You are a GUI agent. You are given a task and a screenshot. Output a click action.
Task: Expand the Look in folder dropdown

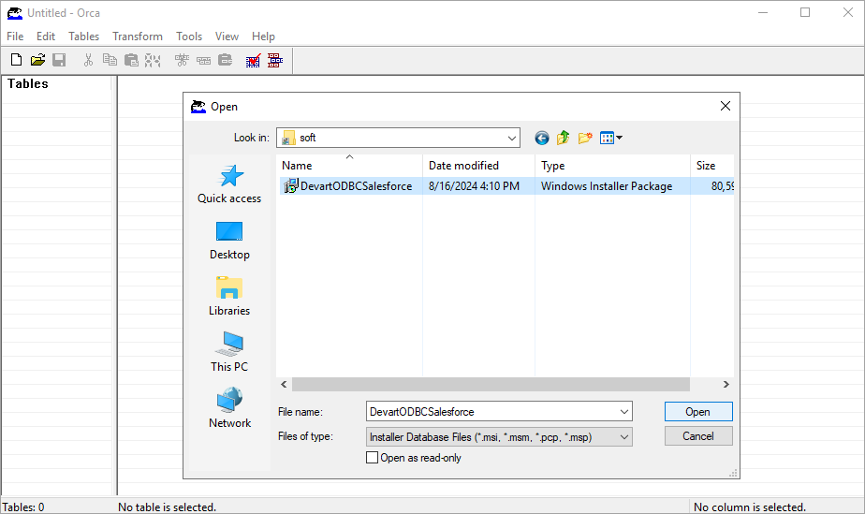(x=512, y=138)
